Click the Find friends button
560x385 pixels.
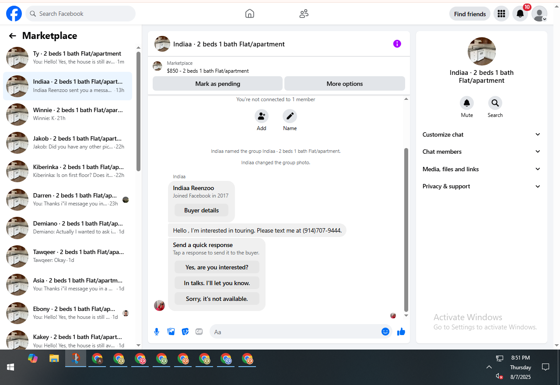(470, 14)
